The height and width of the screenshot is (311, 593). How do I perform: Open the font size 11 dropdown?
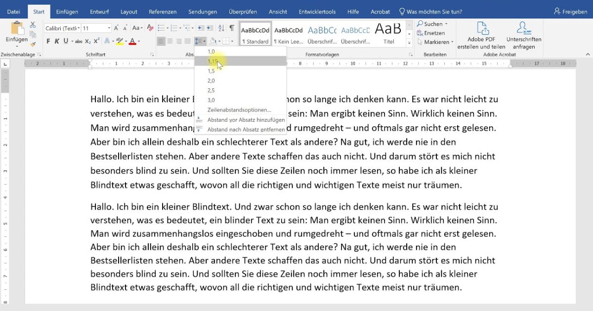109,28
